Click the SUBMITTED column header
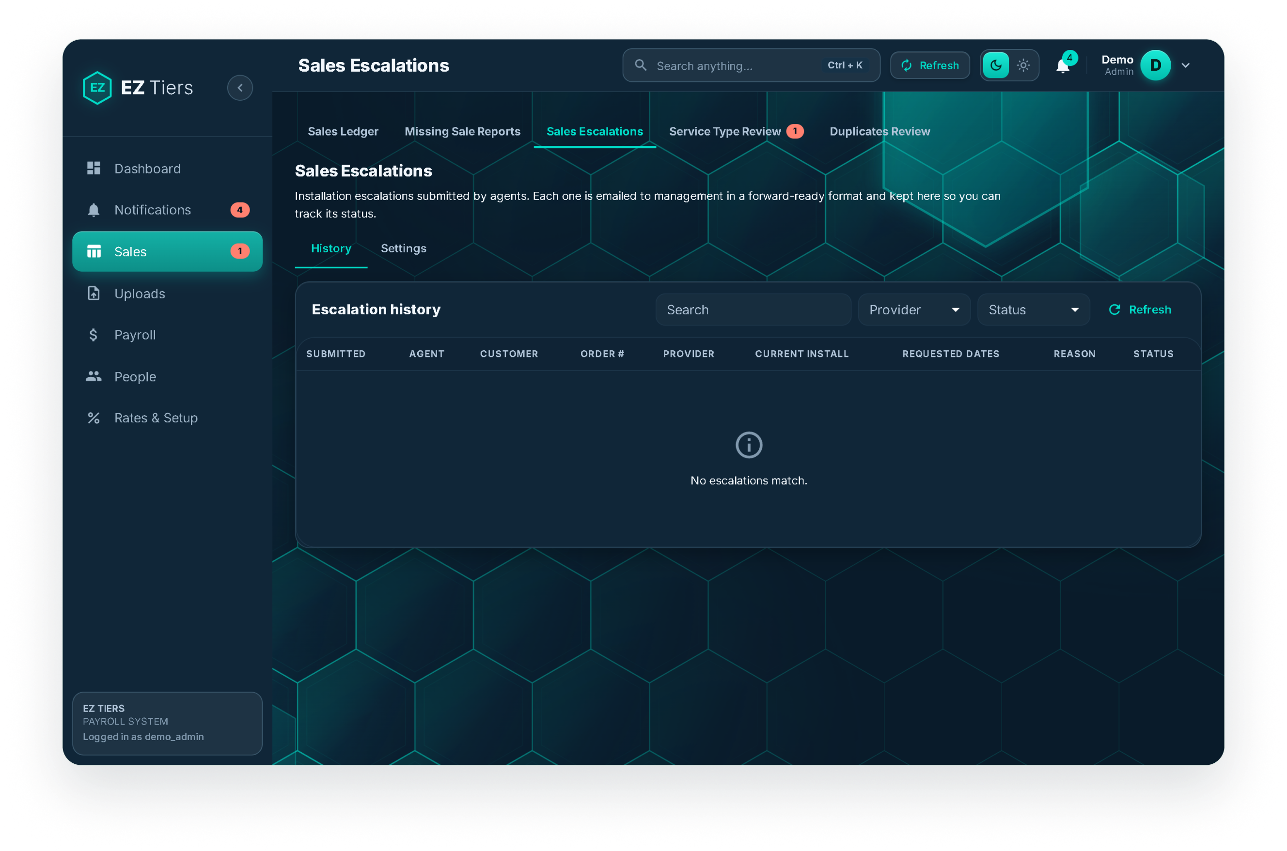1287x851 pixels. (335, 354)
